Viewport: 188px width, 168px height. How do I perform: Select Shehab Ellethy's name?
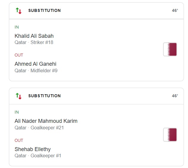32,149
